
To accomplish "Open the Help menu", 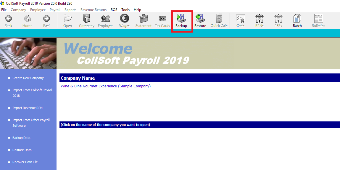I will click(137, 10).
